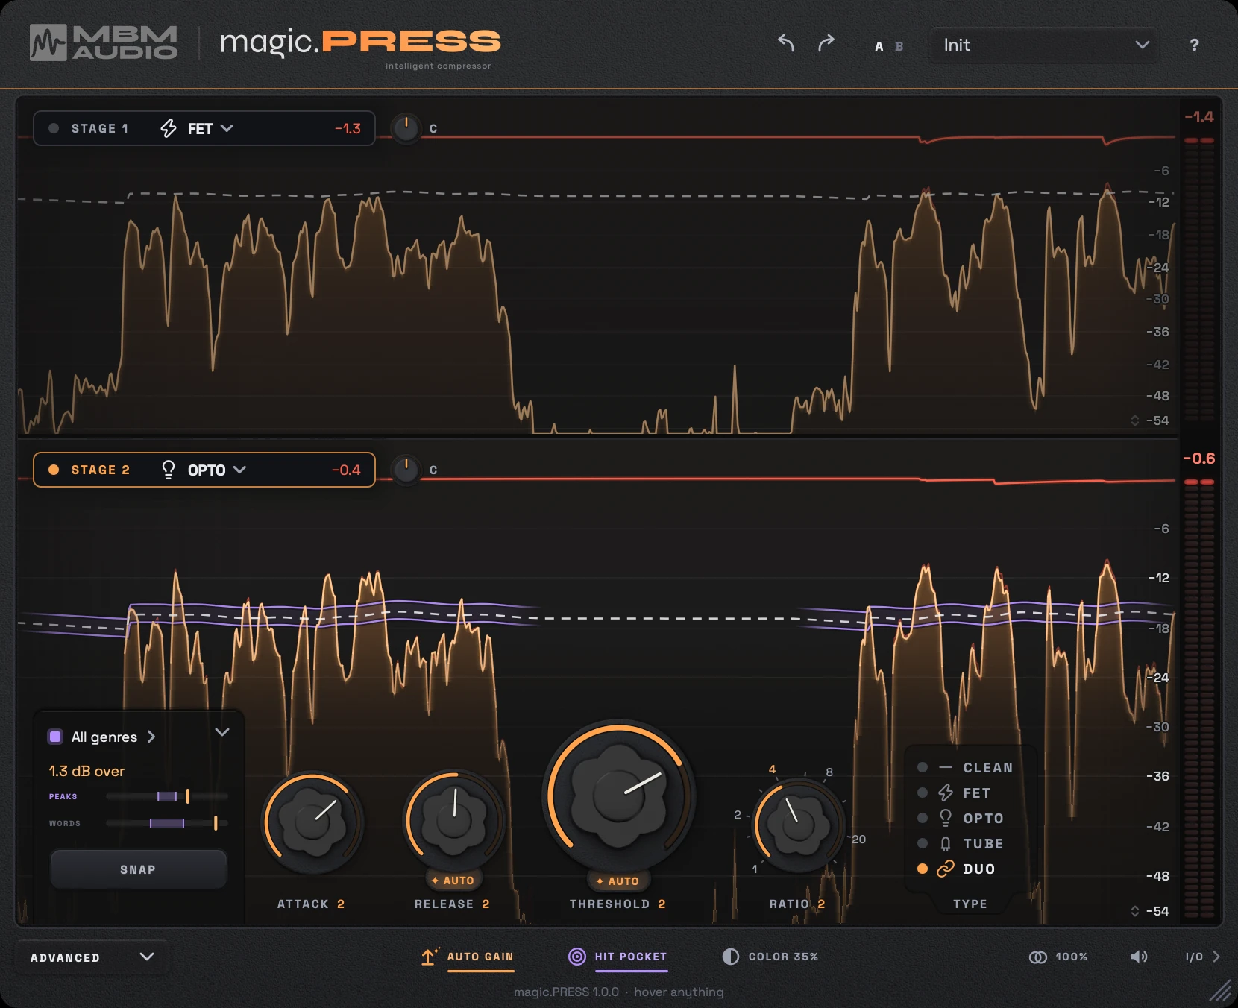
Task: Click the 100% mix overlapping circles icon
Action: click(x=1037, y=957)
